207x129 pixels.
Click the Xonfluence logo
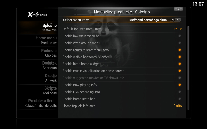[37, 14]
